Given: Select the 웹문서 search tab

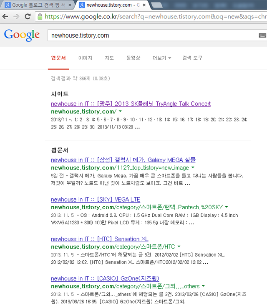Looking at the screenshot, I should point(58,58).
